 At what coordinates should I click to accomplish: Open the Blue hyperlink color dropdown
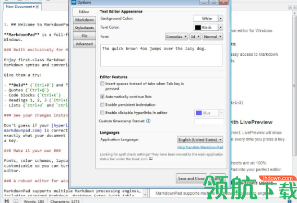point(209,113)
